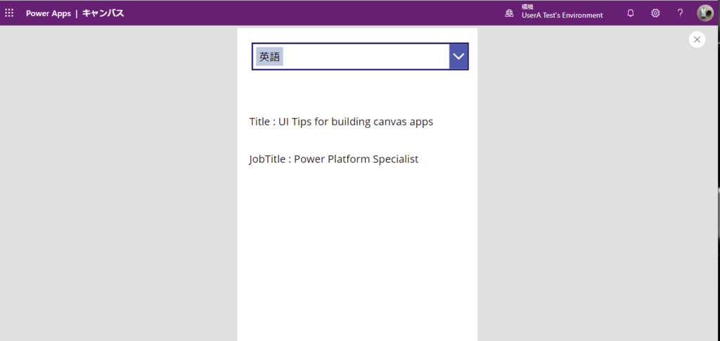Expand the language dropdown chevron

pos(458,56)
